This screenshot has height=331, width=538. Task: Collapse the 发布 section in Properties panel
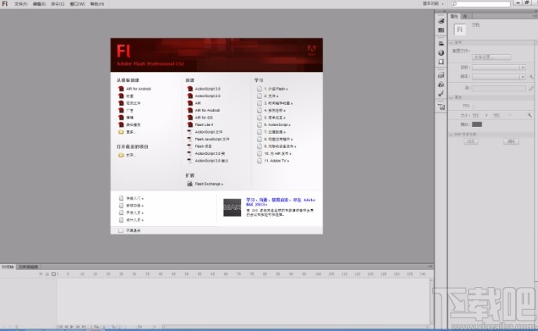tap(452, 43)
